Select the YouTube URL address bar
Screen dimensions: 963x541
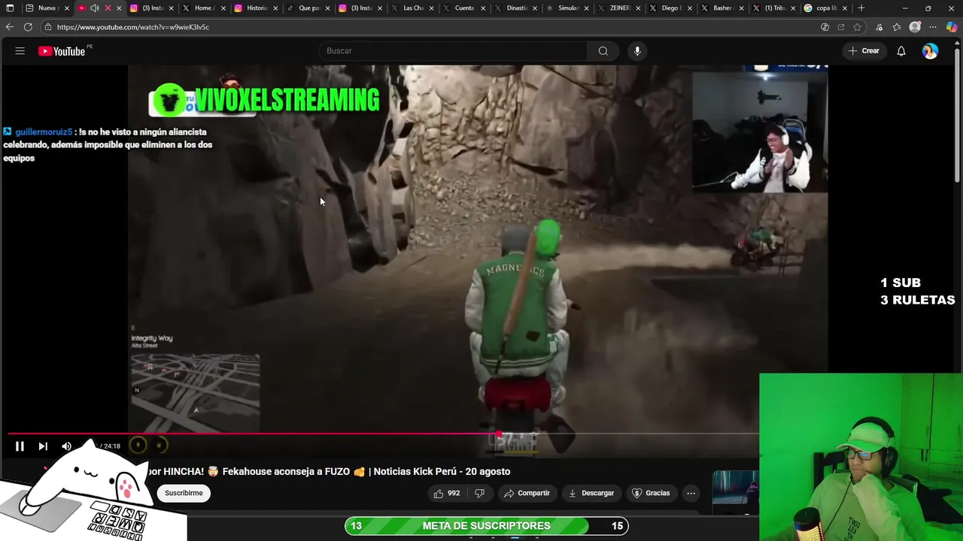coord(133,27)
